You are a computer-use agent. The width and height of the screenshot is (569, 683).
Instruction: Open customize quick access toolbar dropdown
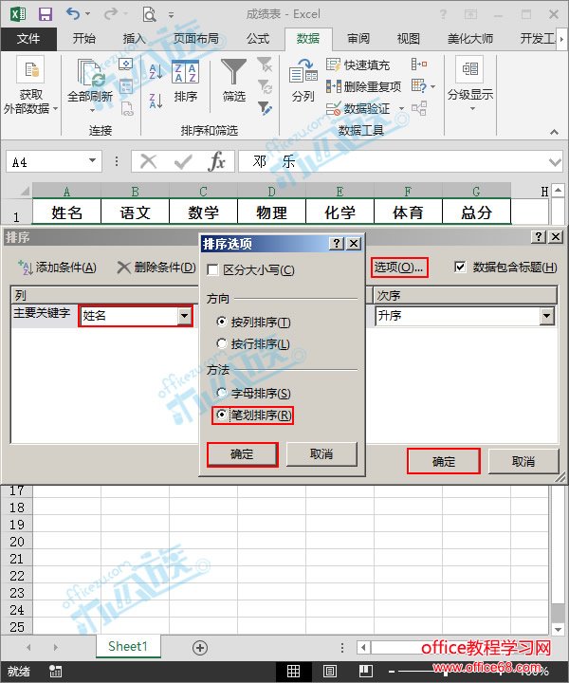tap(171, 15)
